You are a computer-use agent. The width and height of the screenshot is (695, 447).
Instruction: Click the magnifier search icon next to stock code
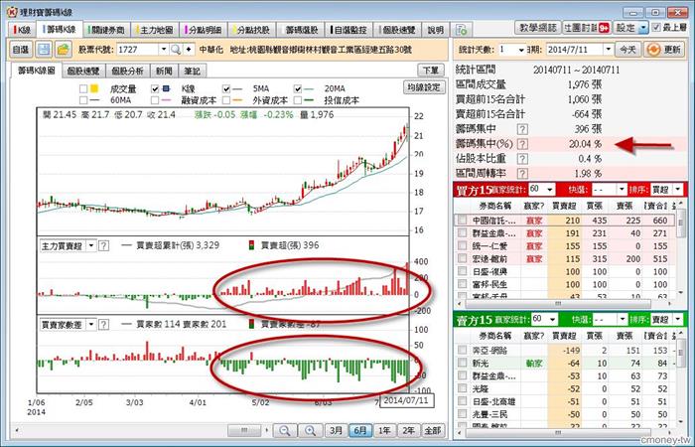point(176,50)
